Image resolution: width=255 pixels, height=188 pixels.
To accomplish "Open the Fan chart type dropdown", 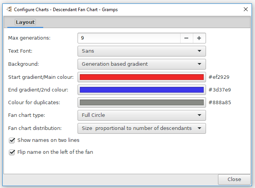I will click(142, 115).
